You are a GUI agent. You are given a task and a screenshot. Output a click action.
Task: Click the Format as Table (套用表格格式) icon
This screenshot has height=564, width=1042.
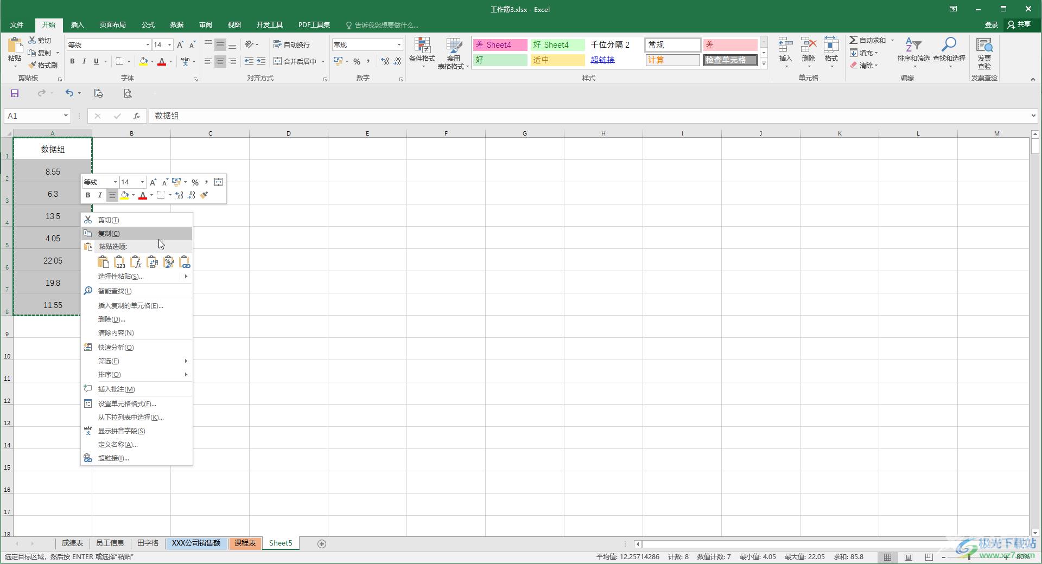tap(453, 46)
